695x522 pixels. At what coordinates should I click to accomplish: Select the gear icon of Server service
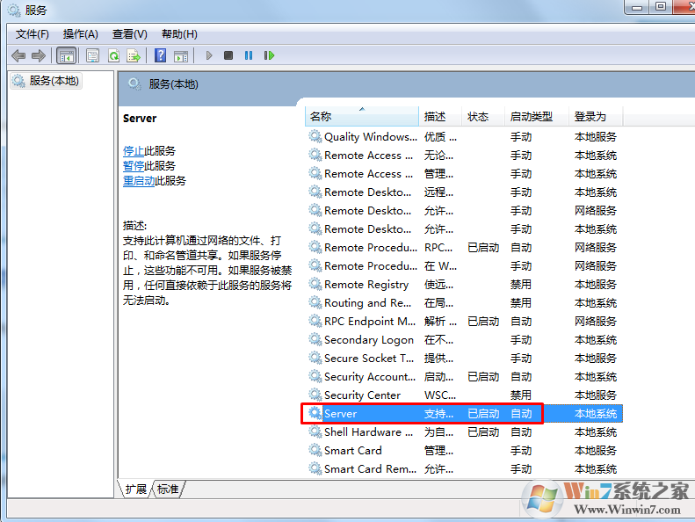tap(315, 413)
